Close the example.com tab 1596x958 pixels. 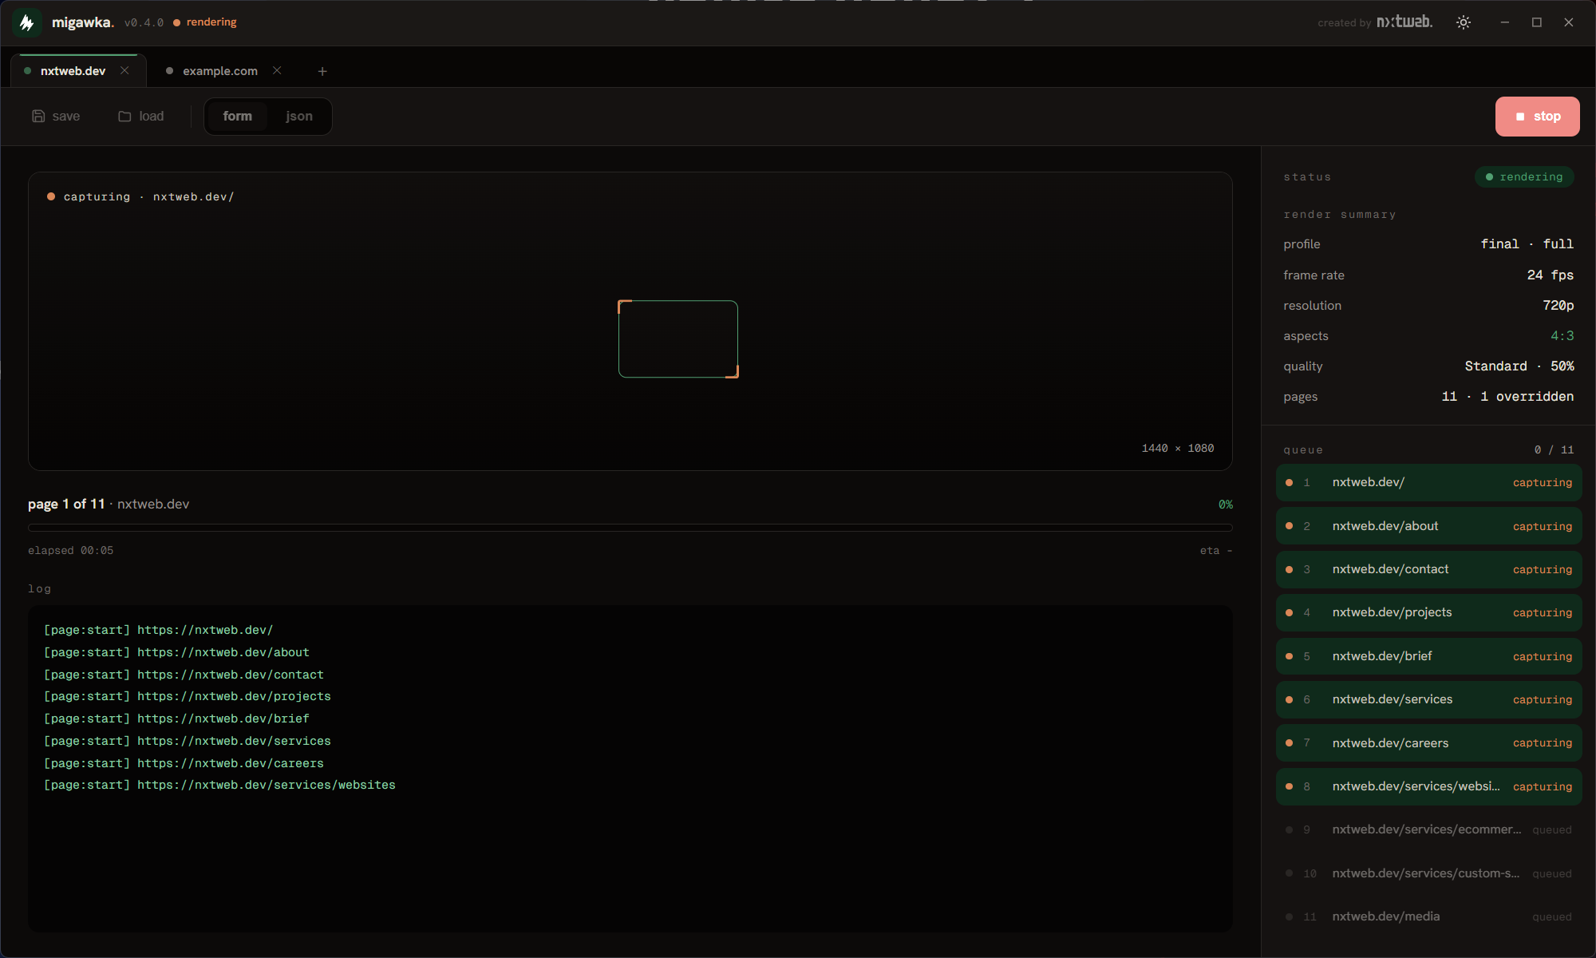pyautogui.click(x=277, y=70)
